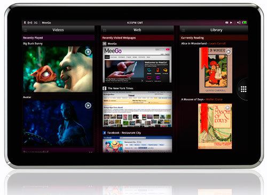Tap the MeeGo label in status bar
The height and width of the screenshot is (195, 267).
[x=46, y=23]
